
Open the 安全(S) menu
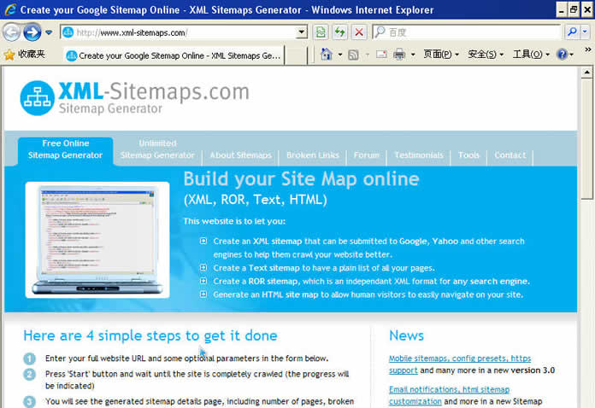[x=486, y=55]
